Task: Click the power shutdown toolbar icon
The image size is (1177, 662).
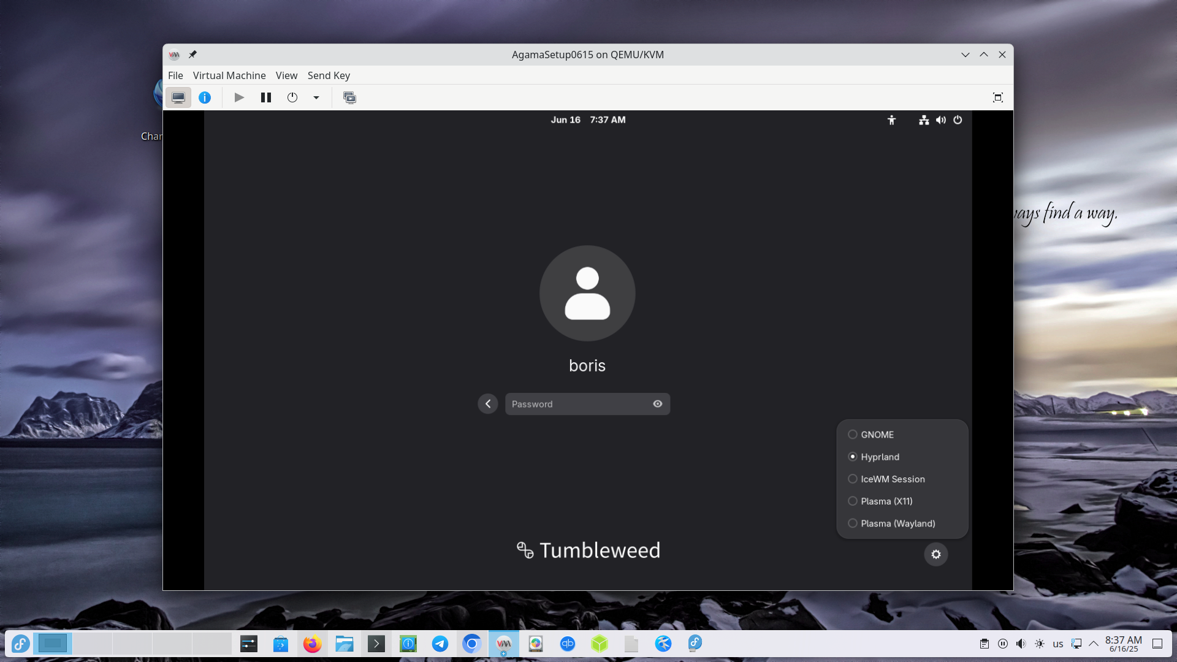Action: tap(292, 97)
